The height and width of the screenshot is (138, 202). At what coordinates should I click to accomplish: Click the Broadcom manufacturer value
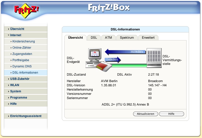tap(155, 81)
